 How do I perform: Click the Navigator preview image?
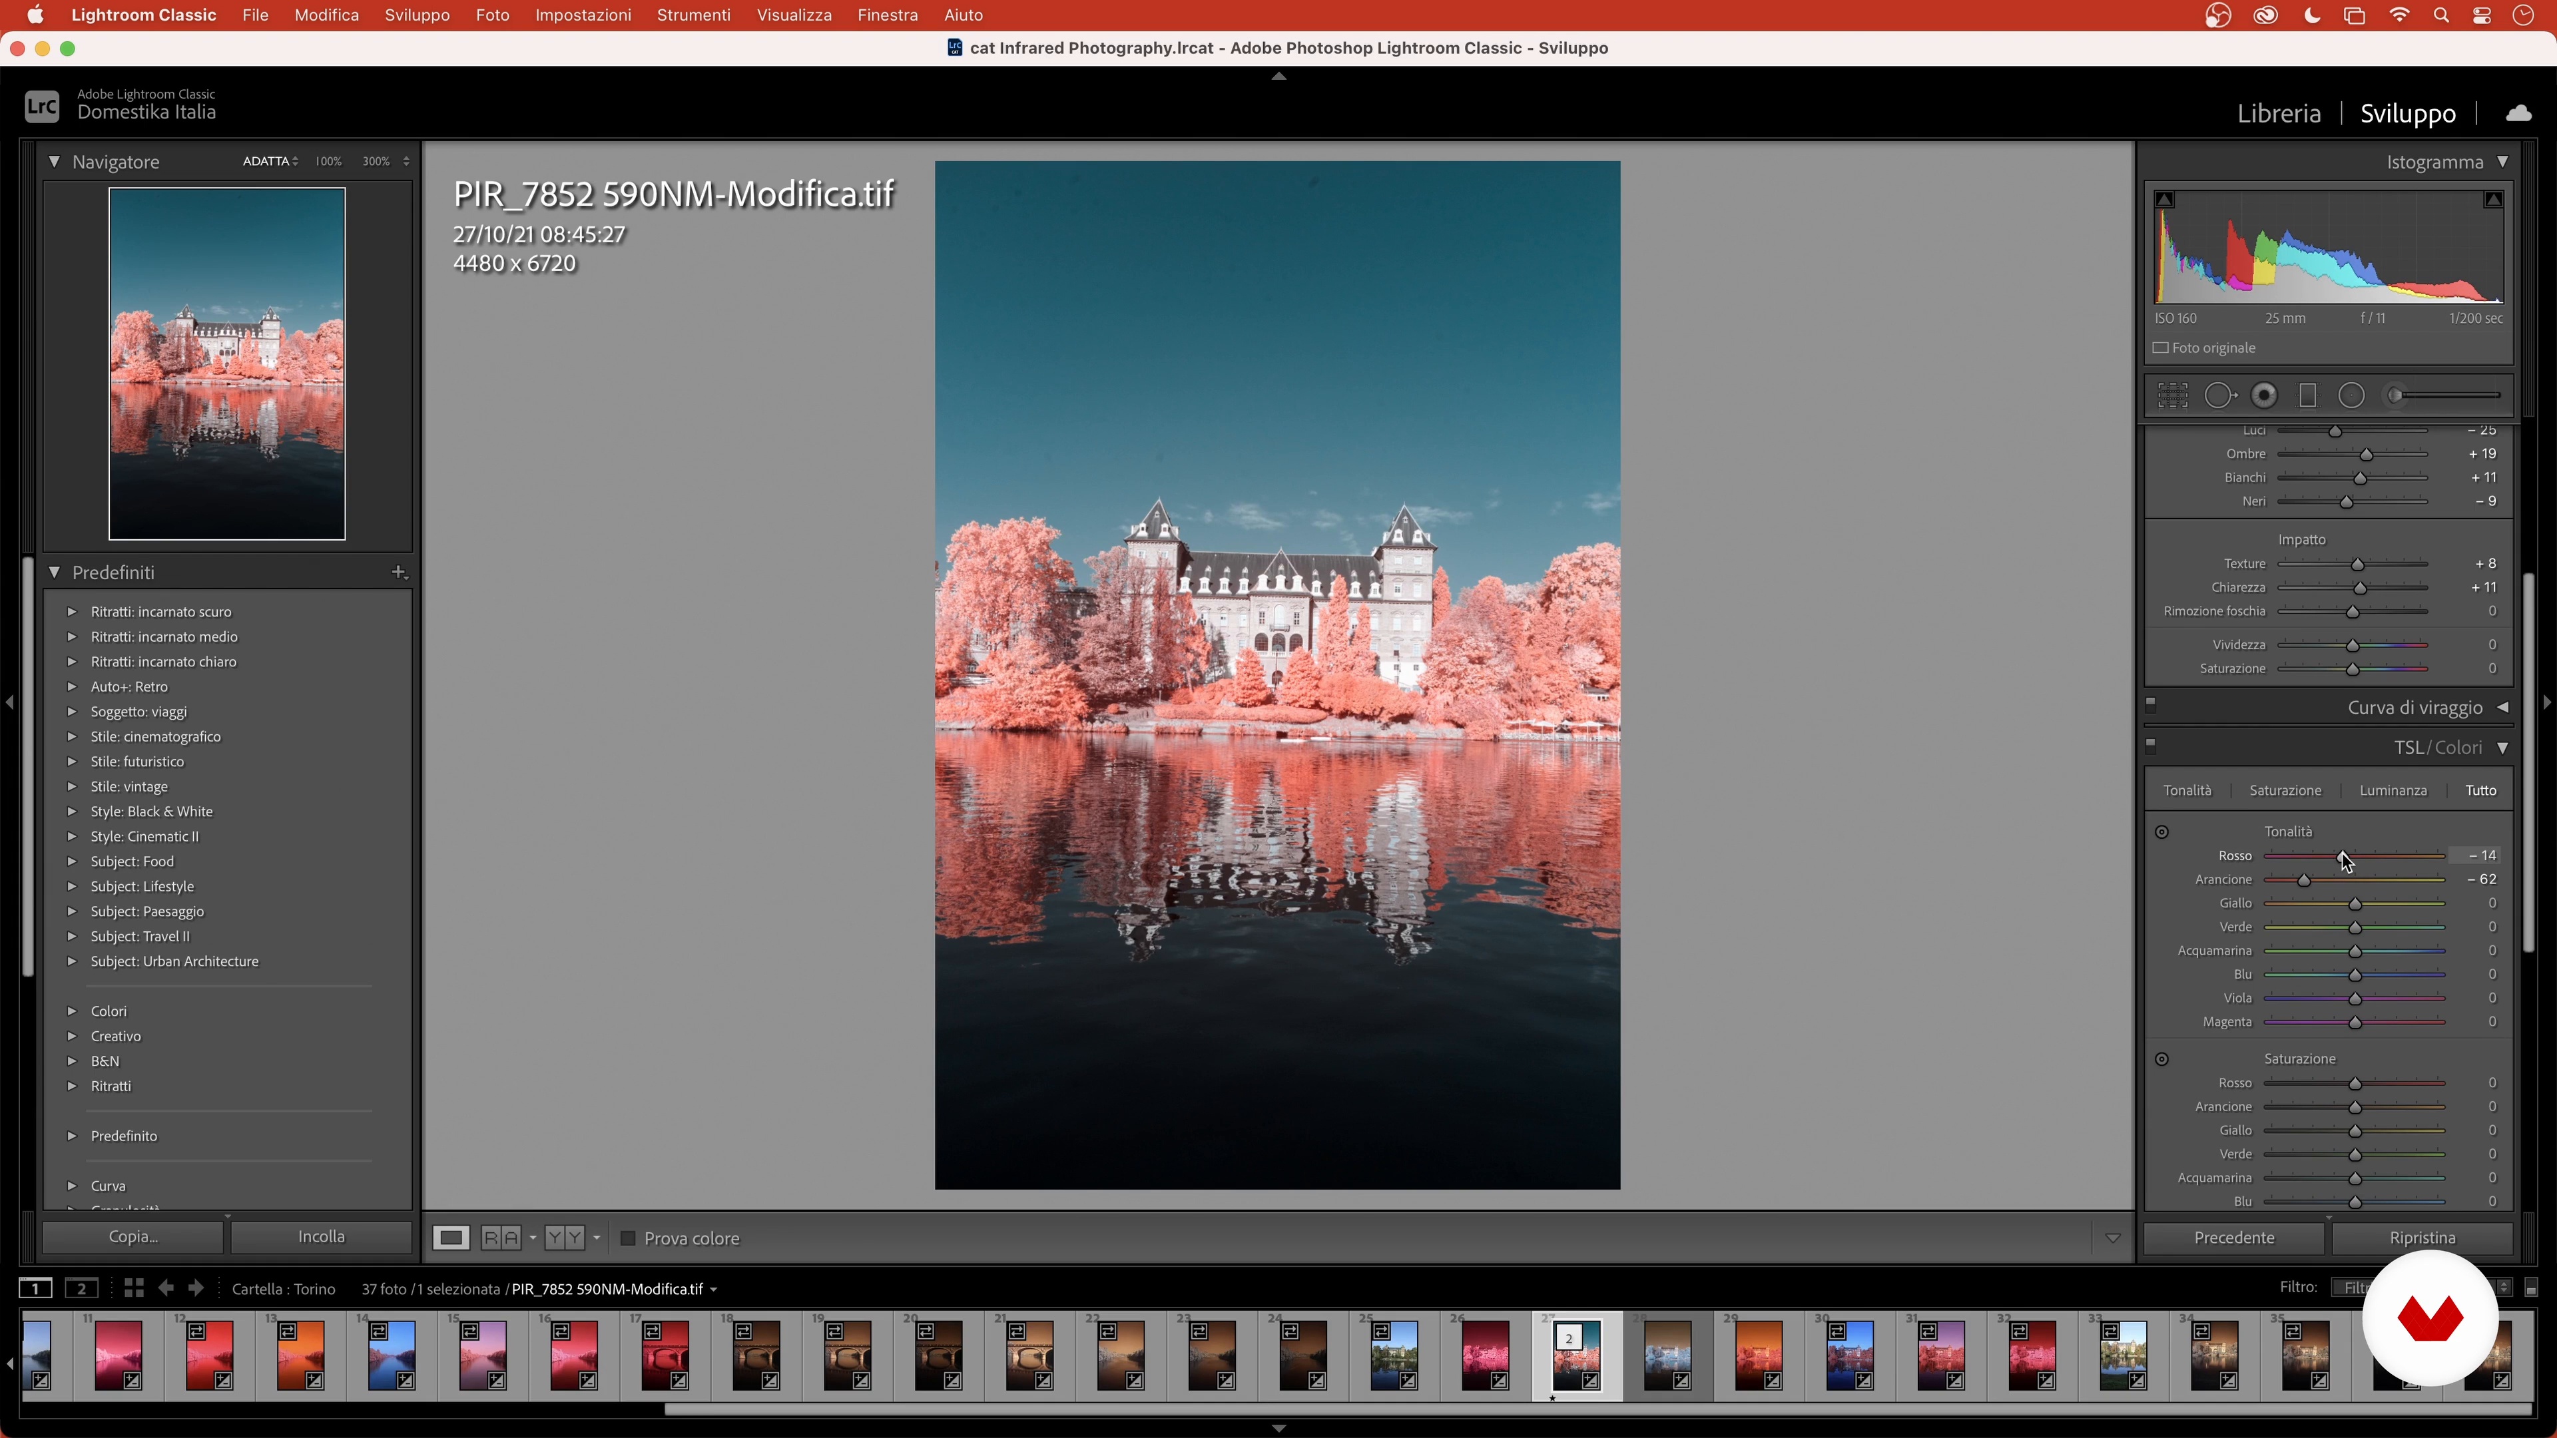pos(227,363)
